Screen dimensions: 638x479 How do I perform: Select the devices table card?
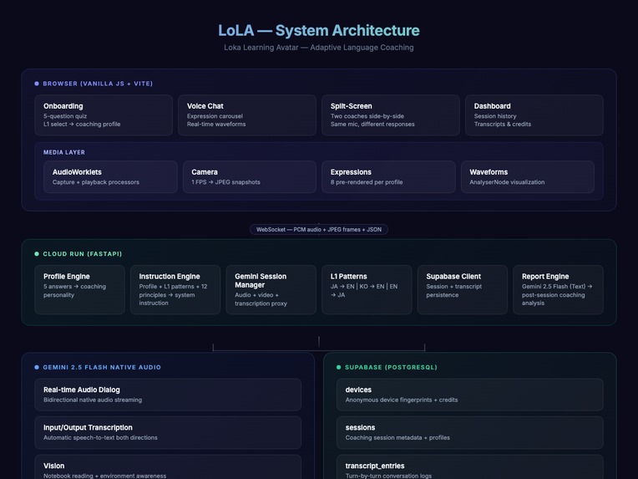click(470, 395)
